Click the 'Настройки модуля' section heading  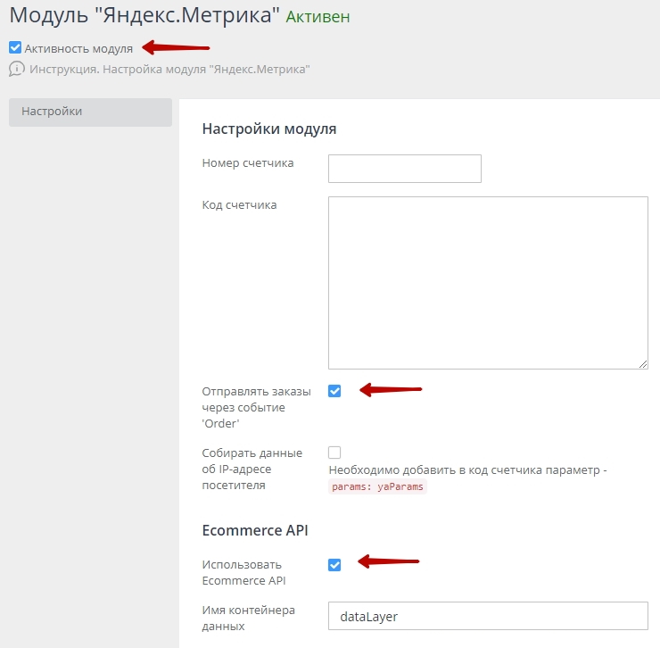tap(269, 129)
